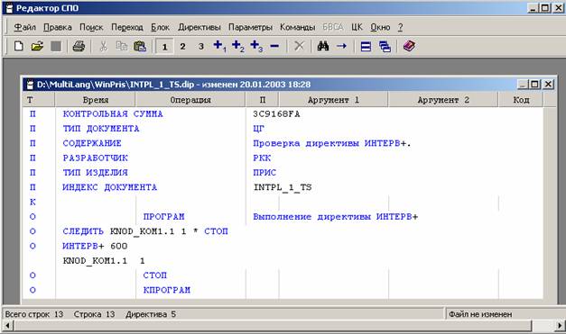This screenshot has height=334, width=566.
Task: Cascade windows with the overlapping windows icon
Action: (385, 46)
